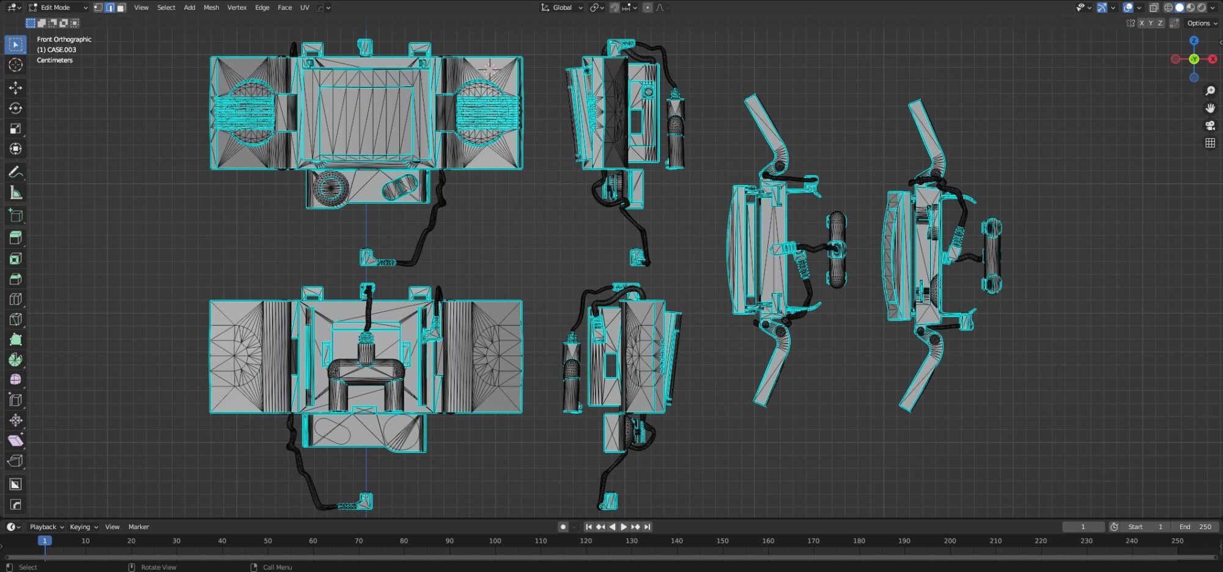This screenshot has height=572, width=1223.
Task: Select the Knife tool
Action: point(16,319)
